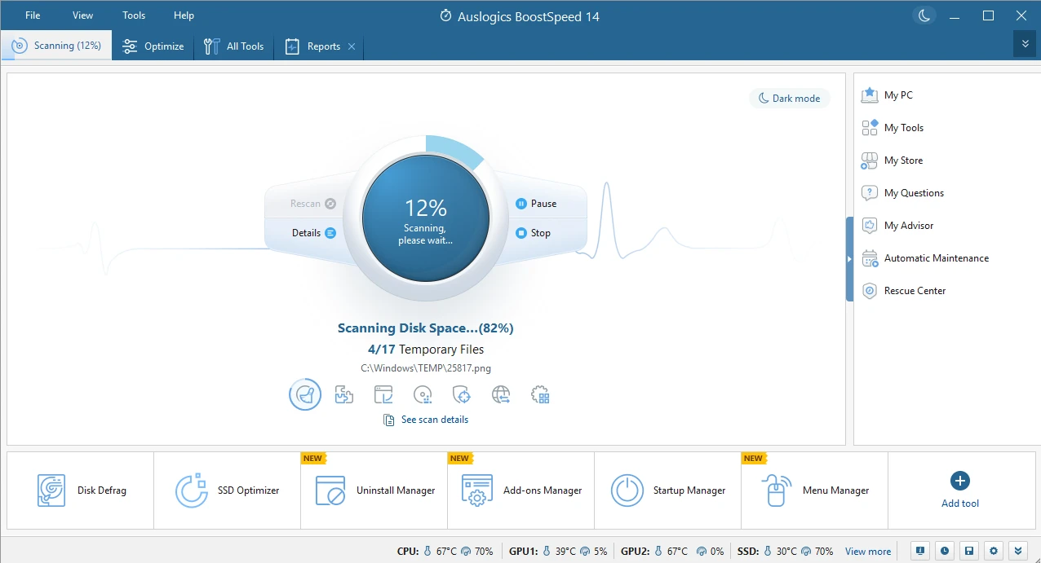This screenshot has height=563, width=1041.
Task: Switch to the Reports tab
Action: (319, 46)
